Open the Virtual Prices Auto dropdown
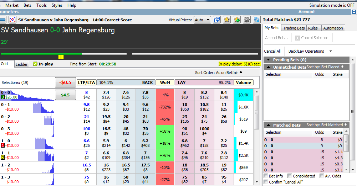The image size is (357, 186). pyautogui.click(x=202, y=20)
